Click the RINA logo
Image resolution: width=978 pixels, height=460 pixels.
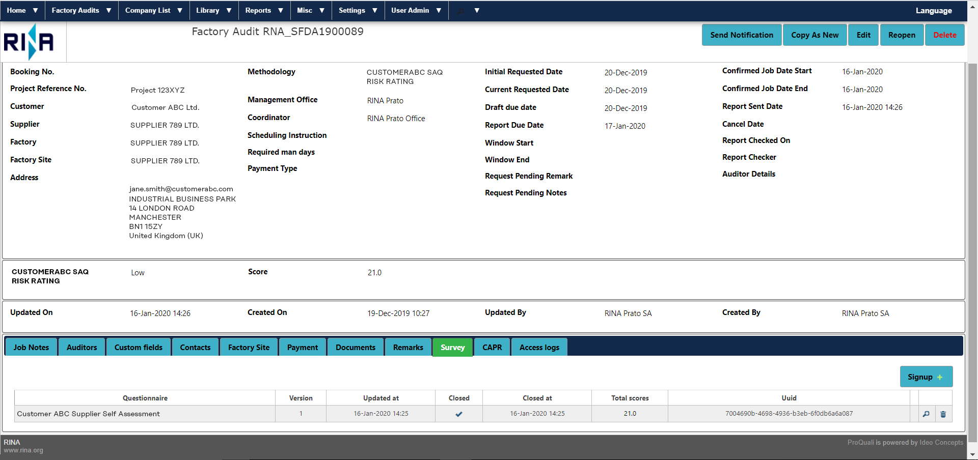pos(28,43)
